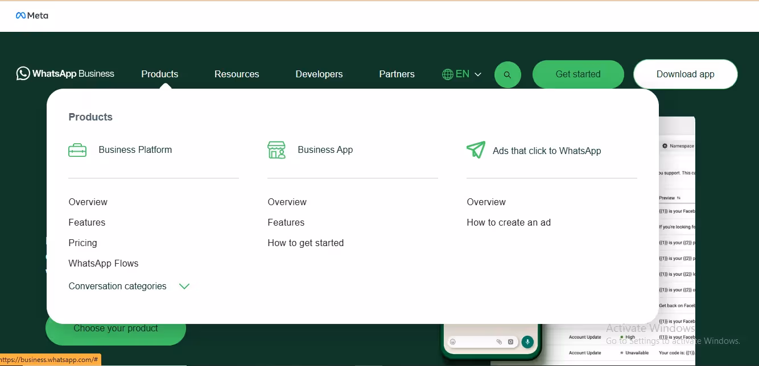Click the Meta logo
This screenshot has height=366, width=759.
[x=32, y=15]
